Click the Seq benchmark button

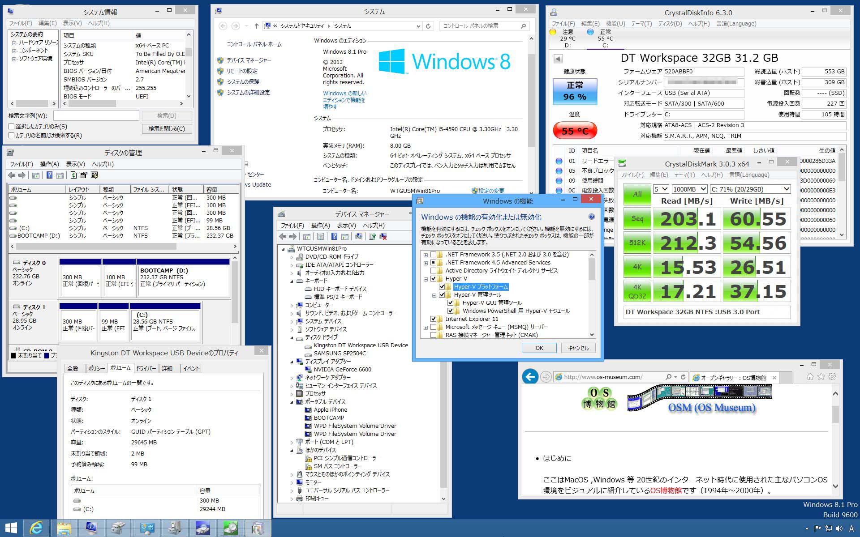[637, 219]
